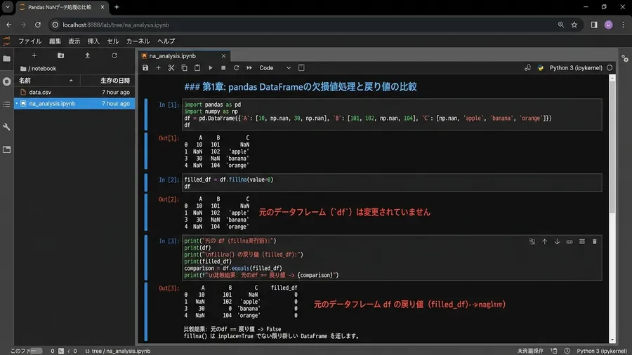Open the file browser sidebar icon
This screenshot has height=355, width=632.
(7, 59)
